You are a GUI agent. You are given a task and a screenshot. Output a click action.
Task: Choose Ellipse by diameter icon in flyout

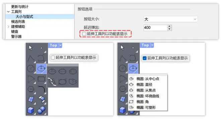[x=62, y=71]
